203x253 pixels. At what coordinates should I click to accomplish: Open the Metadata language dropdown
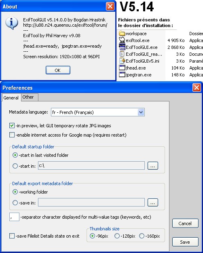[141, 112]
